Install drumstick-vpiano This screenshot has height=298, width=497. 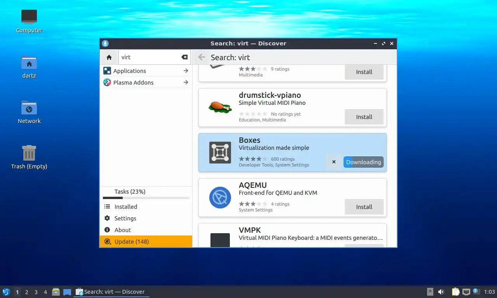click(364, 117)
